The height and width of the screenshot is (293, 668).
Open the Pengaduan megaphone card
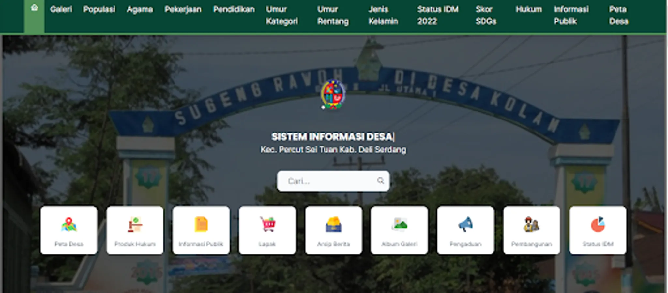(465, 230)
